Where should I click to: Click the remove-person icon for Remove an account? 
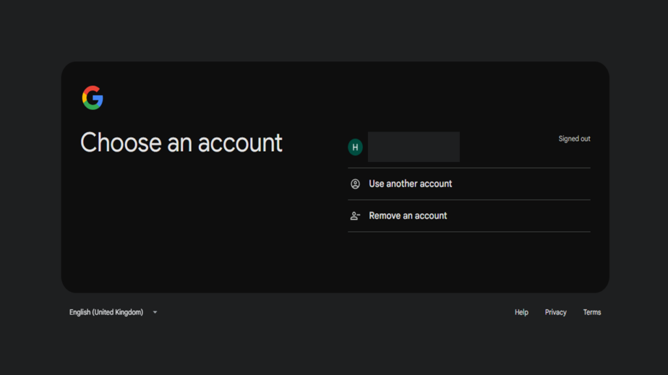(x=356, y=216)
